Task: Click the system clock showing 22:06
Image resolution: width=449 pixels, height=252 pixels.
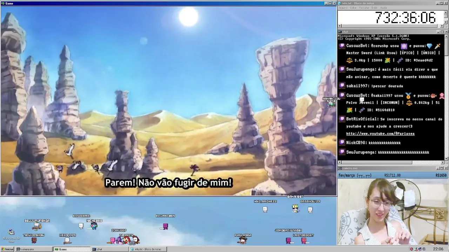Action: tap(438, 249)
